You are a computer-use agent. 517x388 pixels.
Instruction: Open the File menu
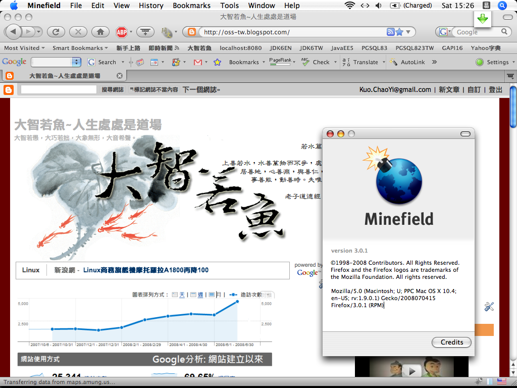coord(76,6)
